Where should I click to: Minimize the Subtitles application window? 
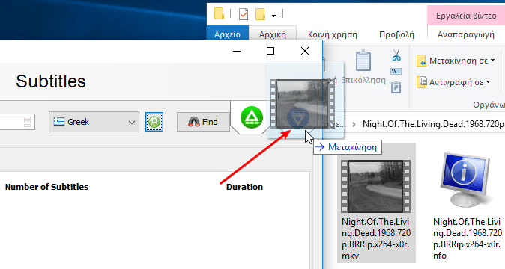pyautogui.click(x=237, y=51)
